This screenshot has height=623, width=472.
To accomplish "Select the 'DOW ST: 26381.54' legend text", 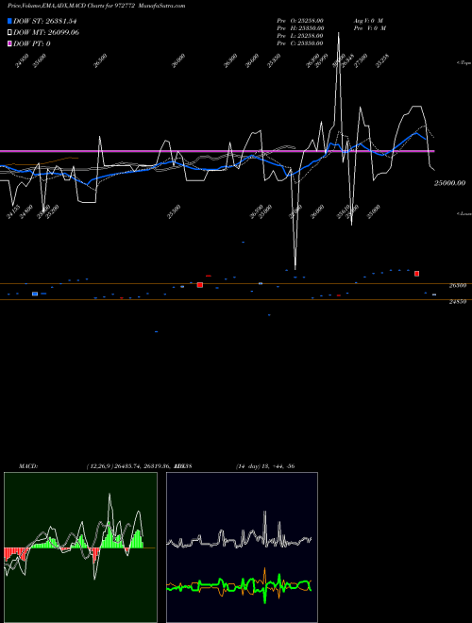I will 45,21.
